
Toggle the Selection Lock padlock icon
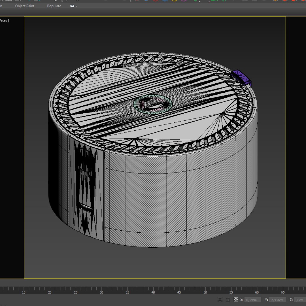coord(228,299)
